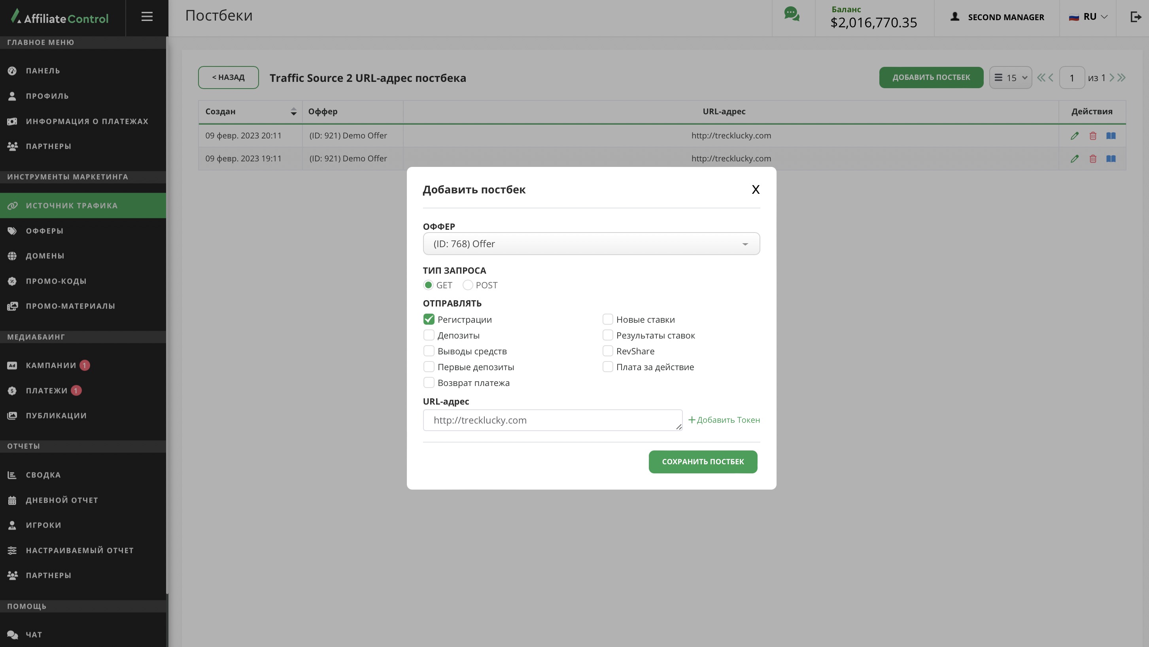The image size is (1149, 647).
Task: Open Офферы in sidebar menu
Action: pos(45,231)
